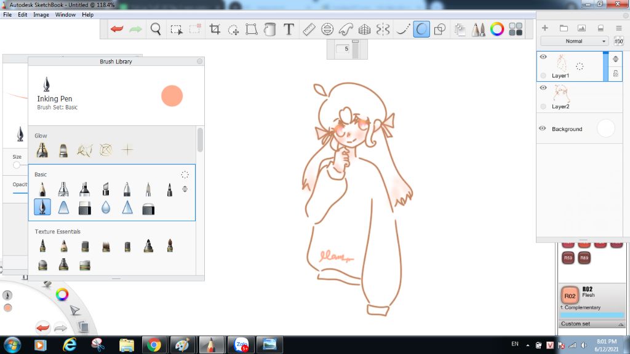630x354 pixels.
Task: Select the Distort transform tool
Action: pyautogui.click(x=252, y=29)
